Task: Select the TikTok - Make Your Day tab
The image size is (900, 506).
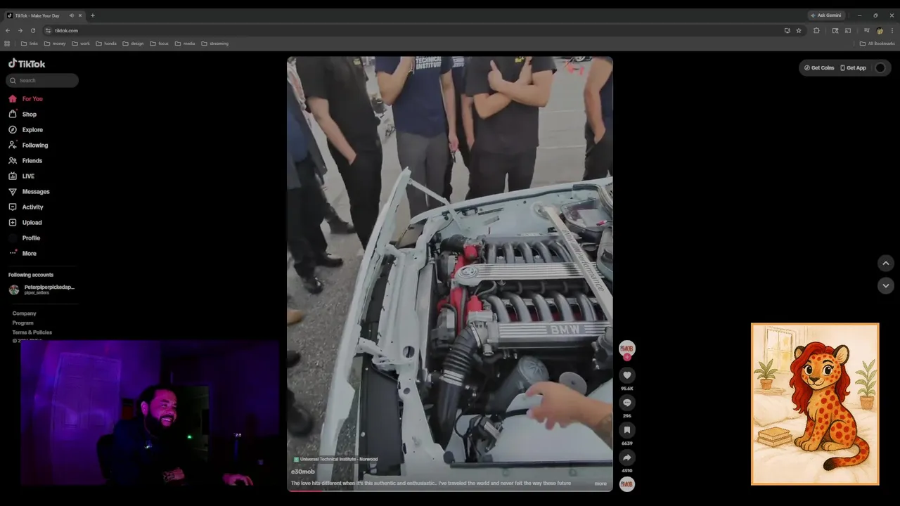Action: [44, 15]
